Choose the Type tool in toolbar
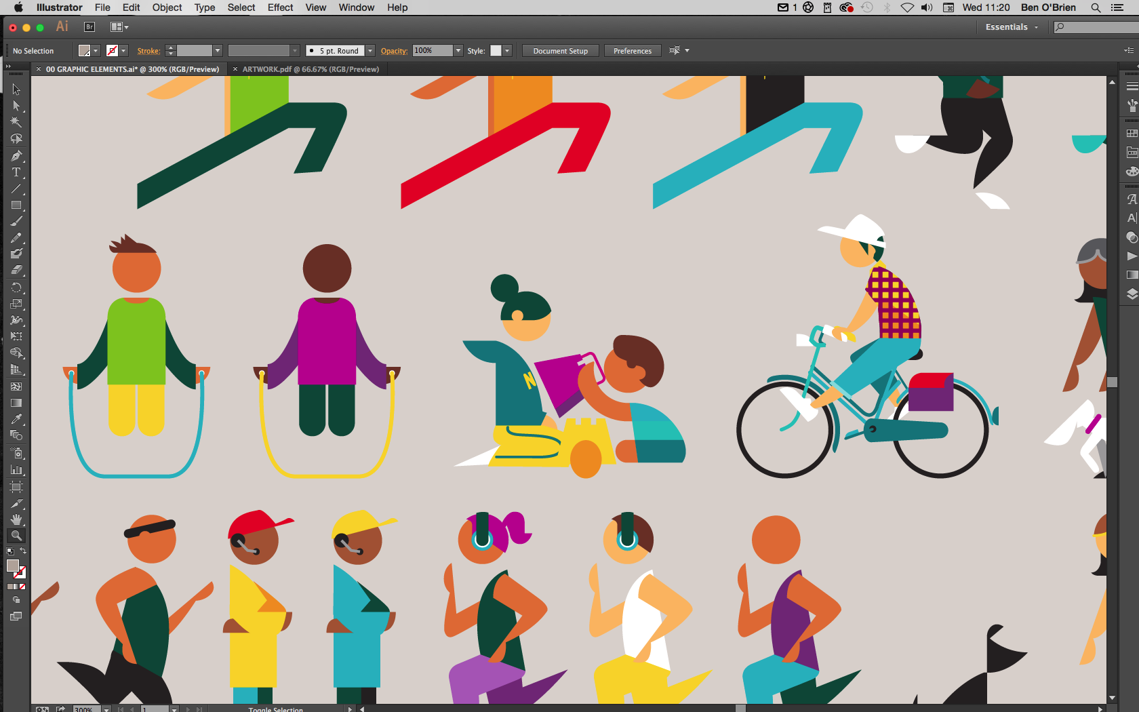 click(x=16, y=172)
